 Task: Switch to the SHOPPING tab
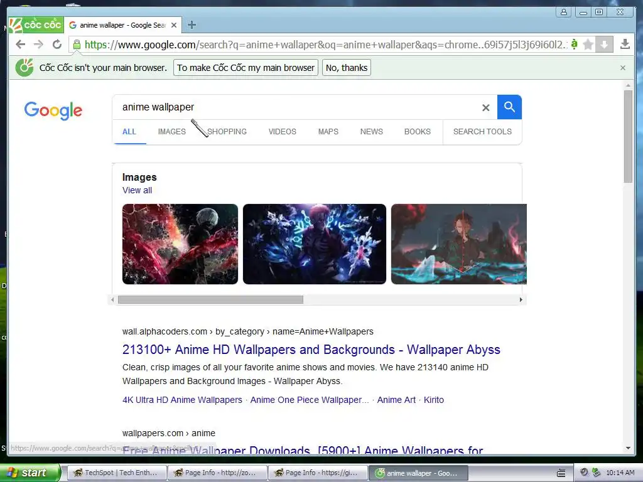click(x=227, y=132)
